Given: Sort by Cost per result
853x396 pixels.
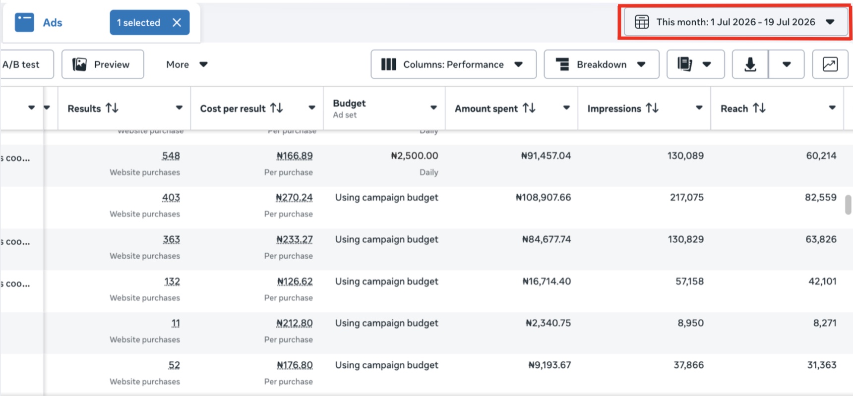Looking at the screenshot, I should click(x=277, y=108).
